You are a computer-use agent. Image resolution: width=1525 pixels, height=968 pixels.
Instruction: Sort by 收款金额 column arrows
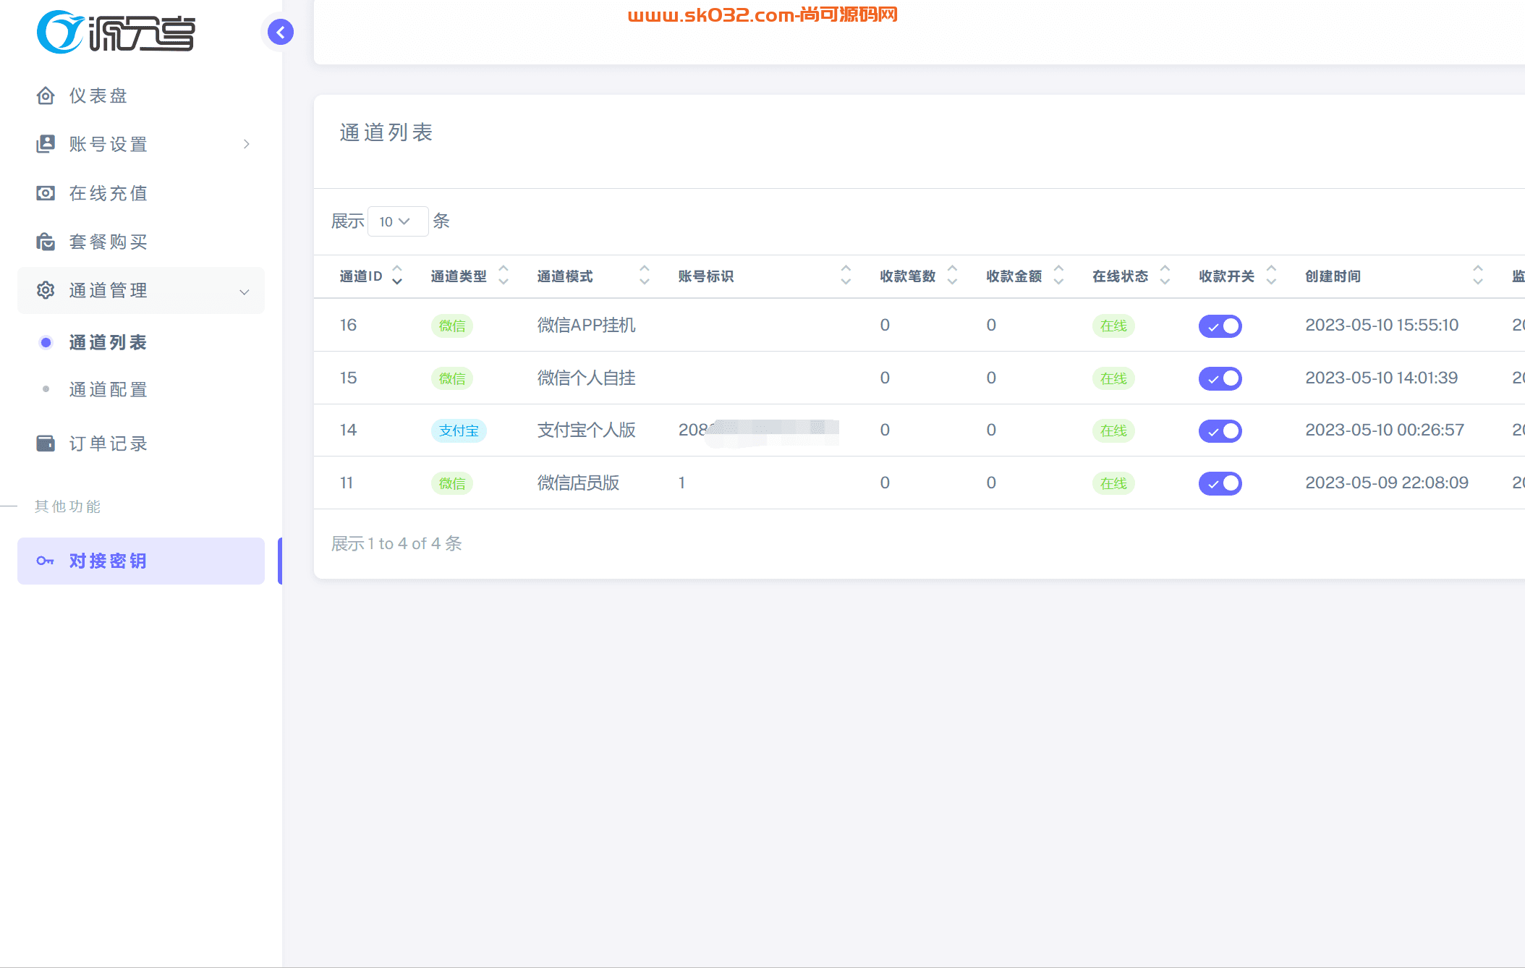pos(1058,276)
